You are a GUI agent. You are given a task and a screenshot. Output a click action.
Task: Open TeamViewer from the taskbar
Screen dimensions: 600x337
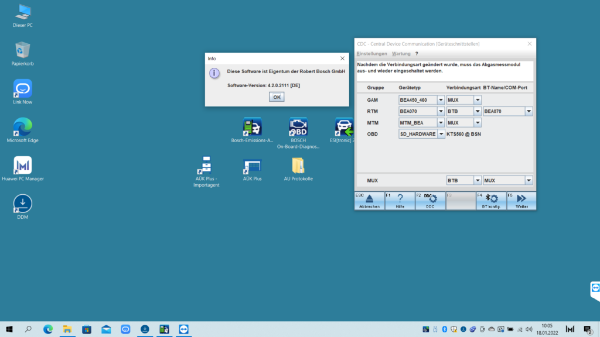[x=183, y=329]
